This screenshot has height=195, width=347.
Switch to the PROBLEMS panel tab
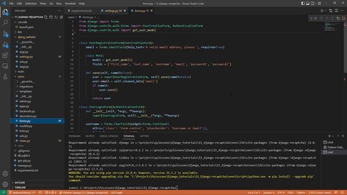74,136
